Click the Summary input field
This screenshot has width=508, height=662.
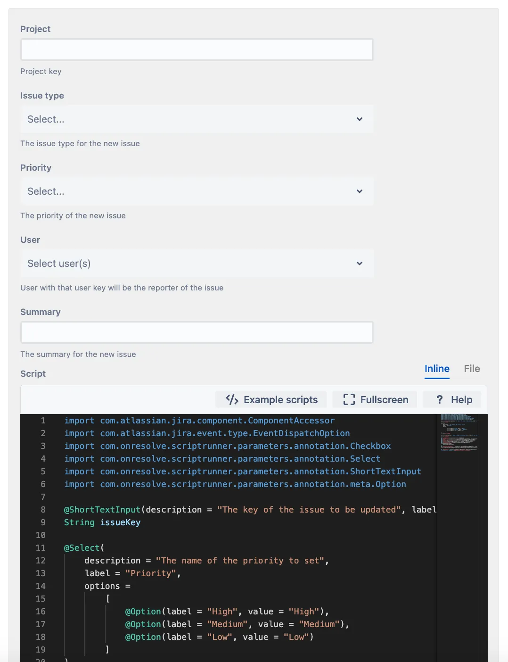tap(197, 332)
